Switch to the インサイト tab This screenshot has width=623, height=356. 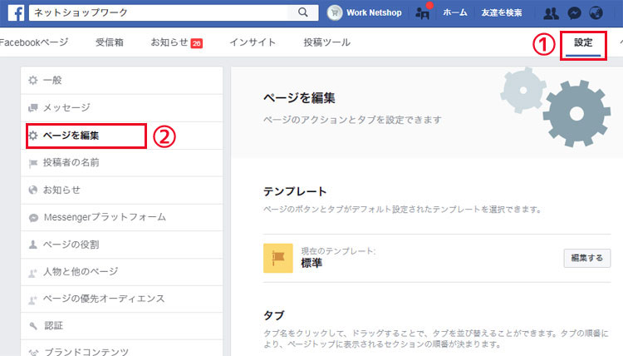(x=253, y=42)
